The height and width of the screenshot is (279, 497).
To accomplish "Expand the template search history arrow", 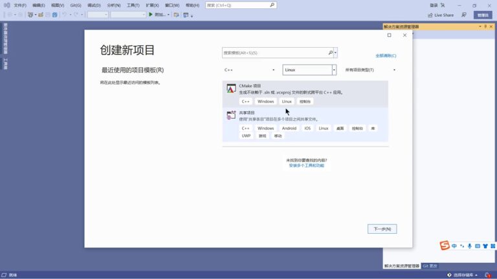I will [x=335, y=52].
